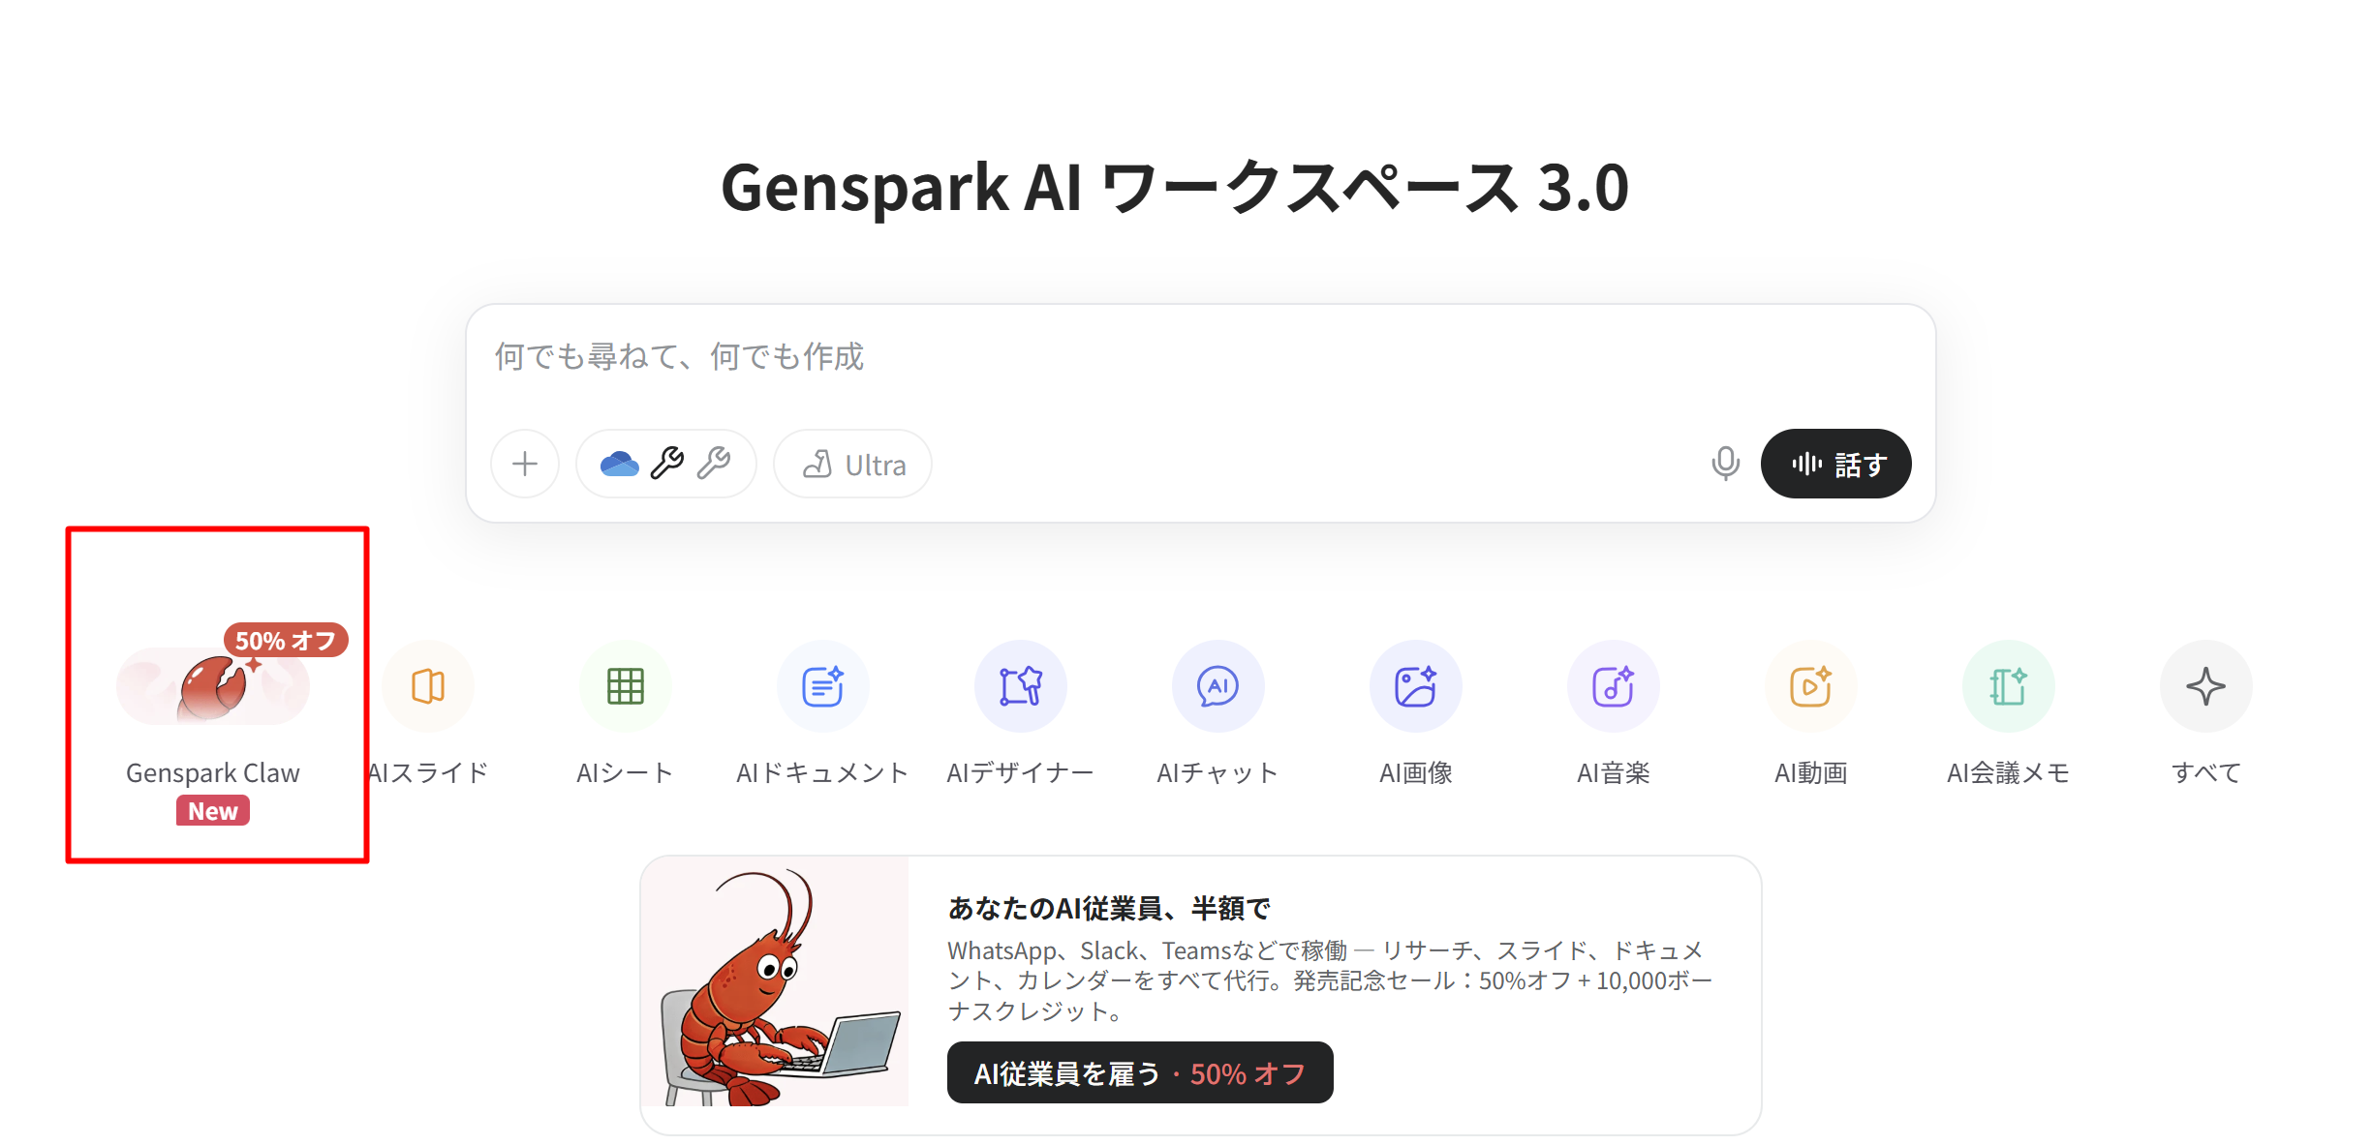Open the AIチャット chat icon
The image size is (2373, 1145).
[1218, 686]
